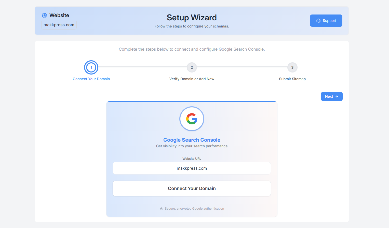Screen dimensions: 389x233
Task: Click the Google G logo
Action: click(192, 119)
